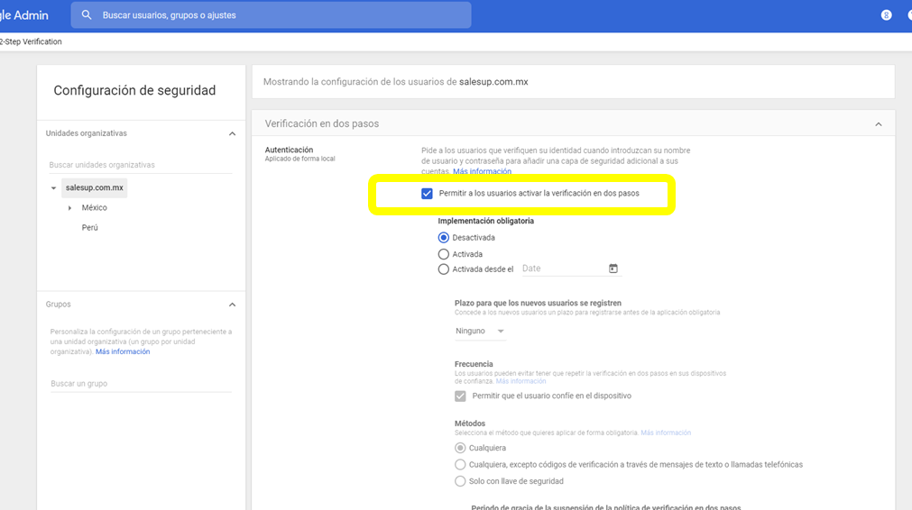Open Más información link under Autenticación
The image size is (912, 510).
click(483, 171)
